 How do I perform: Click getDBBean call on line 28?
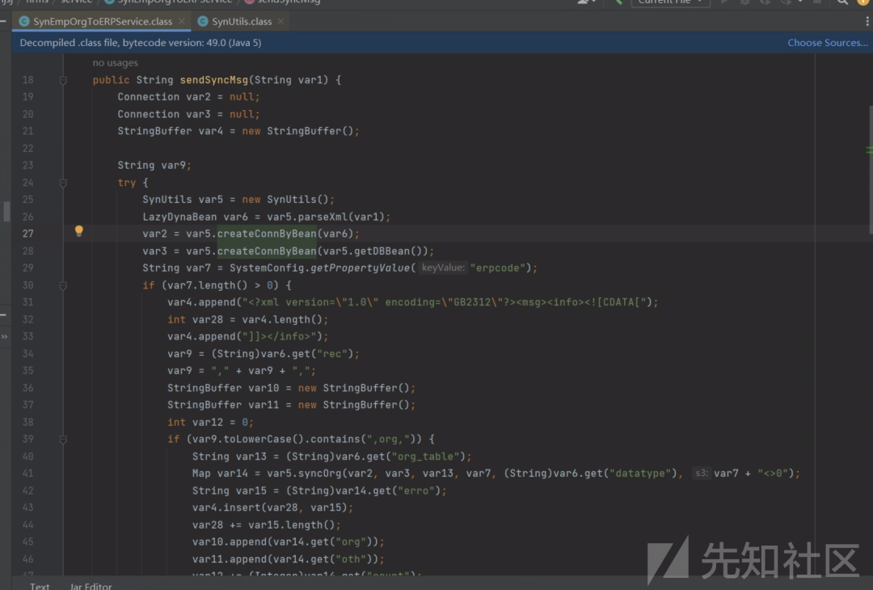385,251
